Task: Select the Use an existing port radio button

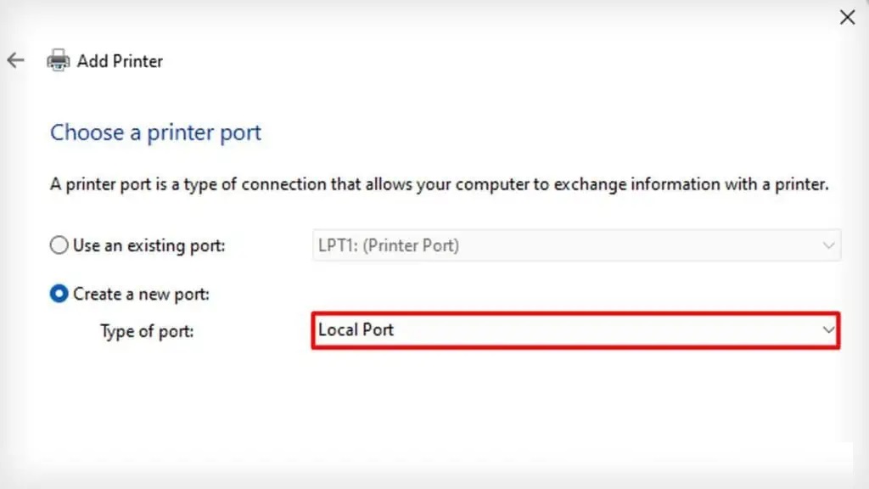Action: coord(59,245)
